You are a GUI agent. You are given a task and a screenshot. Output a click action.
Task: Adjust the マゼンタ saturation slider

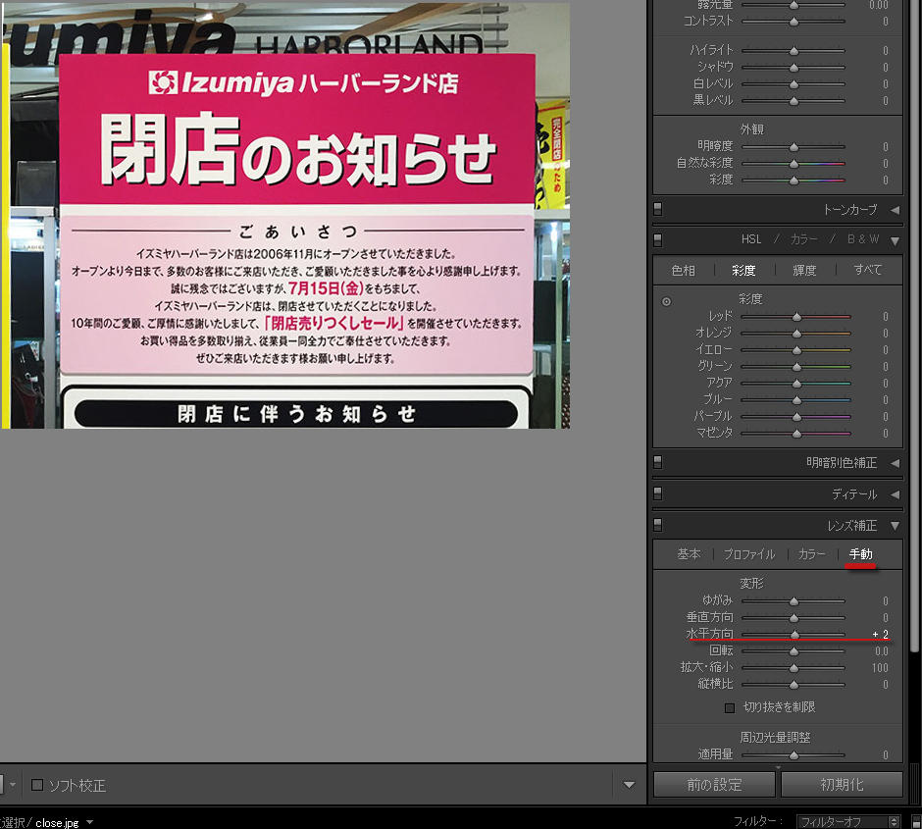796,434
